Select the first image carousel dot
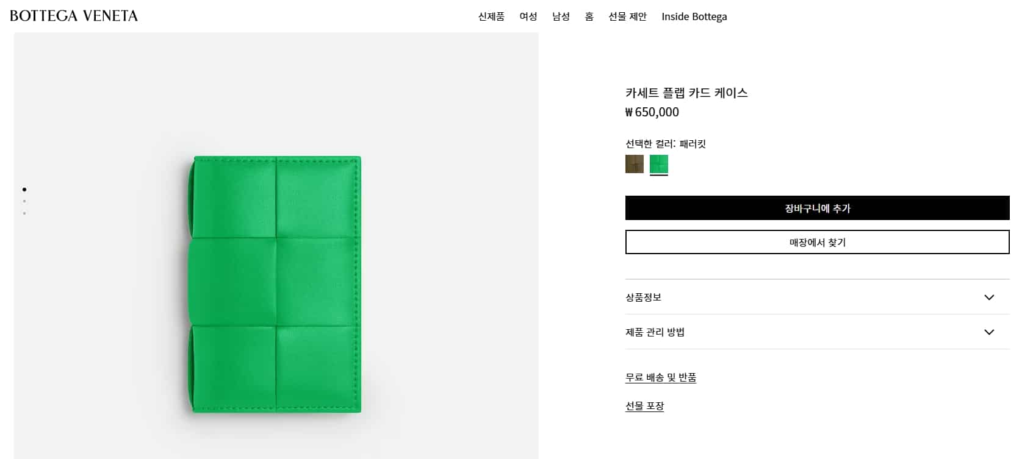 24,190
